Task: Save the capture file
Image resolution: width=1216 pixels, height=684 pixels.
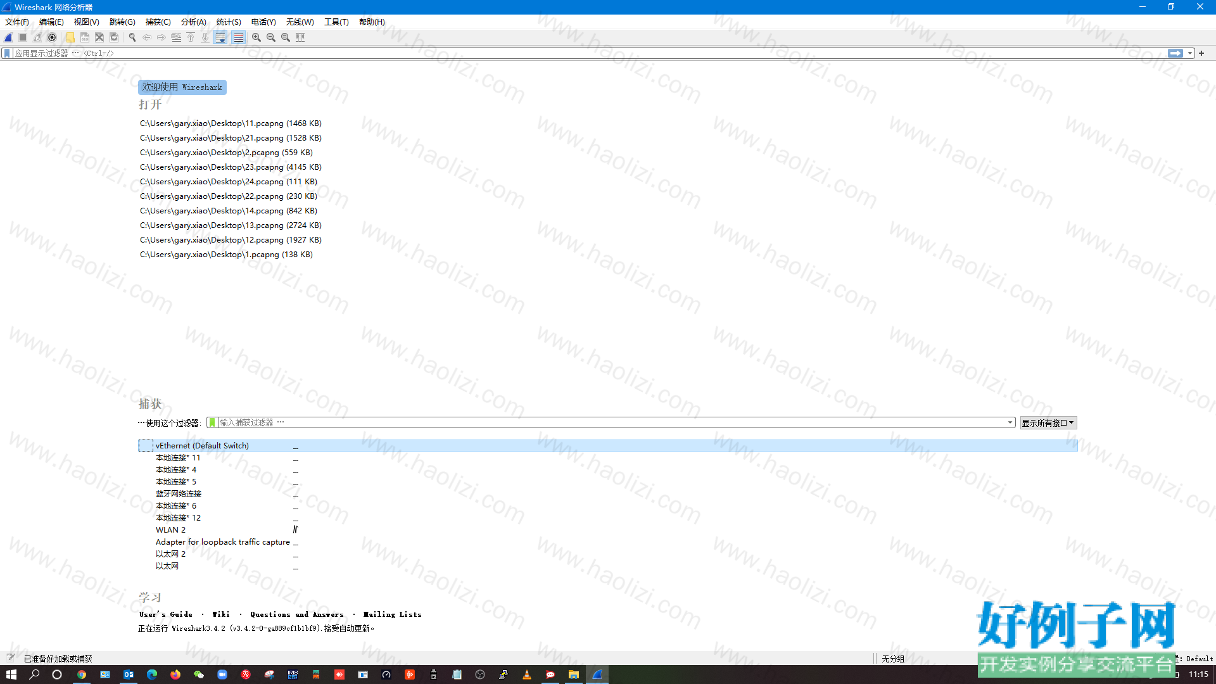Action: pyautogui.click(x=85, y=37)
